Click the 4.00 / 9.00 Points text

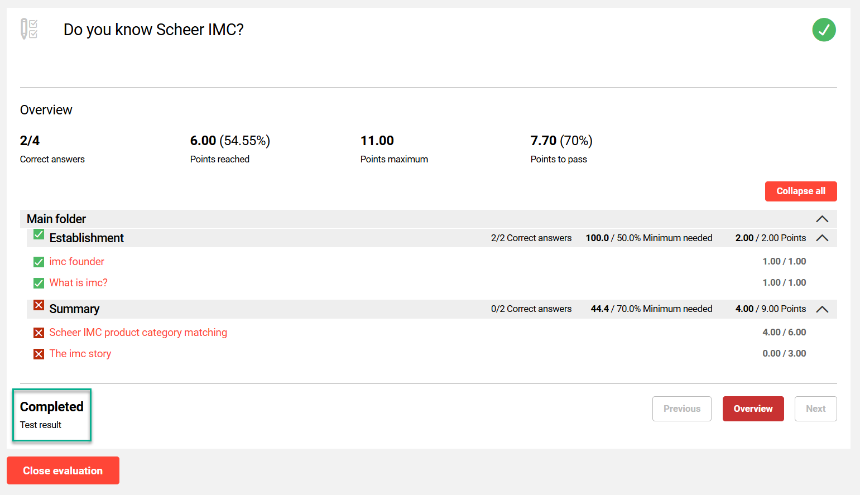tap(771, 309)
